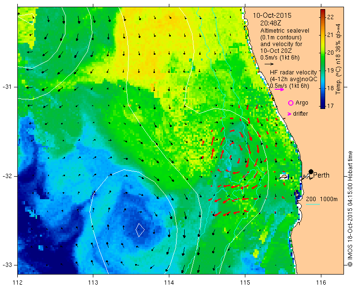Click the (4-12h avg)noQC text
The width and height of the screenshot is (356, 288).
tap(293, 79)
